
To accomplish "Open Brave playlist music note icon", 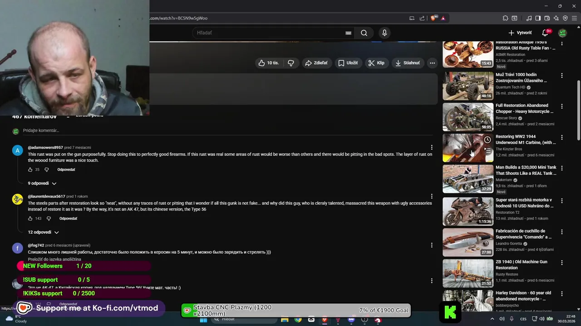I will [x=529, y=18].
